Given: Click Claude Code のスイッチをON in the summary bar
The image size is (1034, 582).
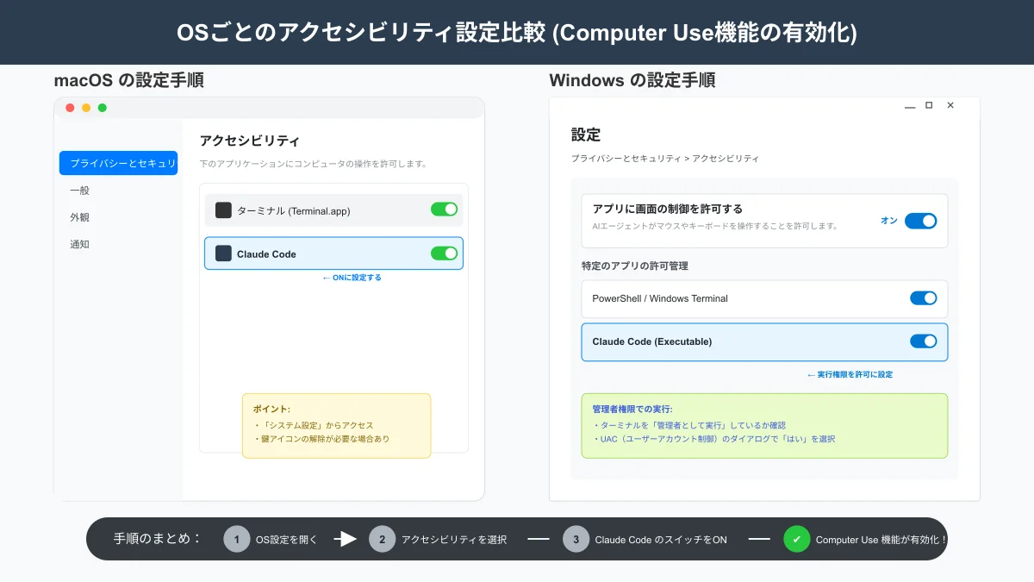Looking at the screenshot, I should (661, 540).
